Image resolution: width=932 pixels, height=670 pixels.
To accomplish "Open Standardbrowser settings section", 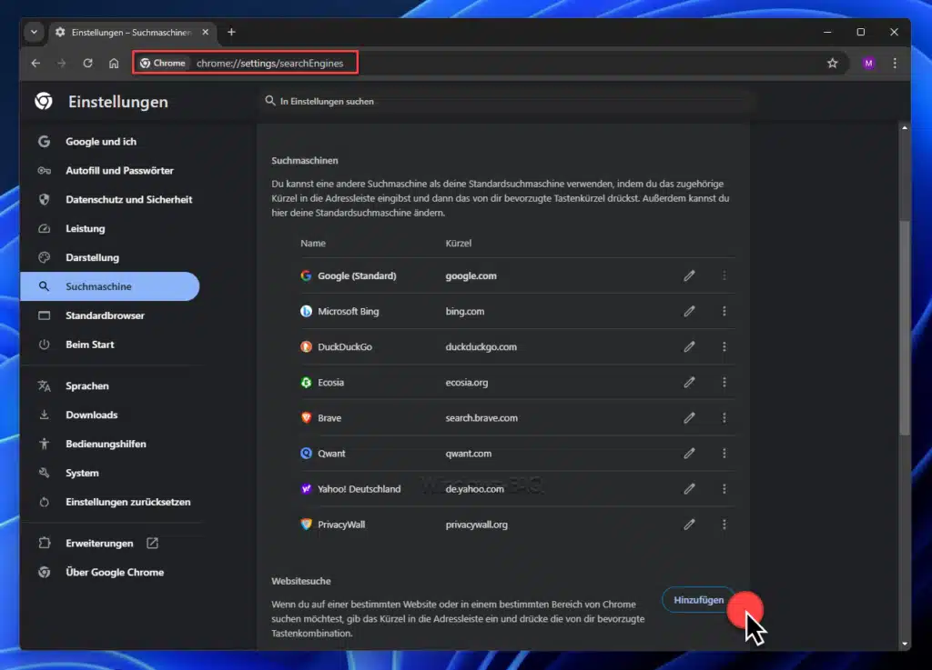I will coord(105,315).
